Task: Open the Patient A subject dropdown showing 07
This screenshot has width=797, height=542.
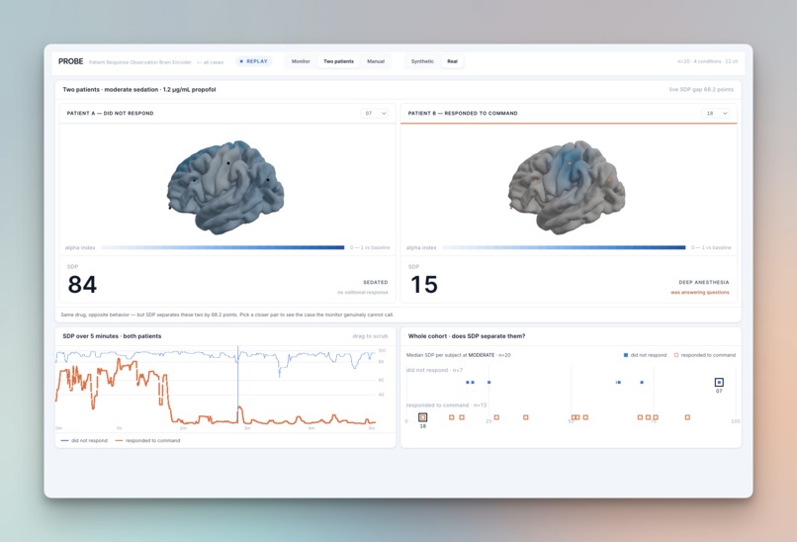Action: click(375, 114)
